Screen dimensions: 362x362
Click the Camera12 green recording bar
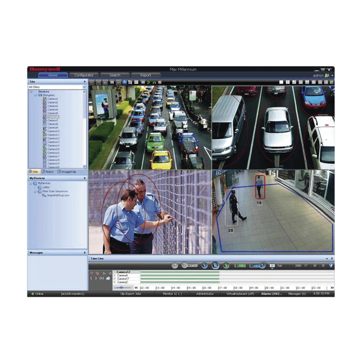180,272
